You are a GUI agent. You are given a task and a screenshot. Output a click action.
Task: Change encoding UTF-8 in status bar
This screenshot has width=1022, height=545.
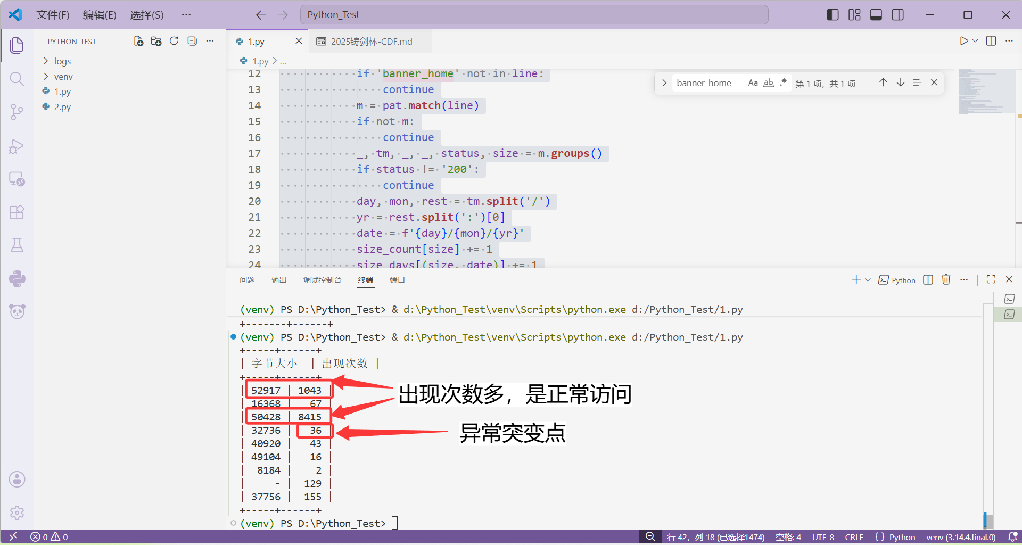pos(823,537)
